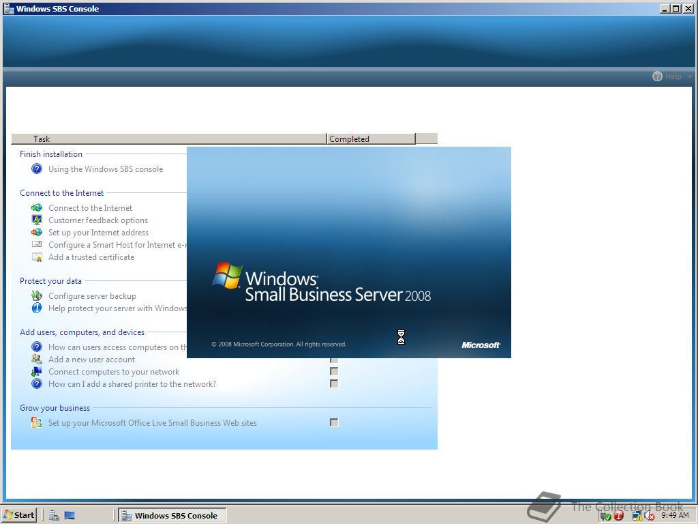This screenshot has width=698, height=524.
Task: Click the muted volume tray icon
Action: point(649,516)
